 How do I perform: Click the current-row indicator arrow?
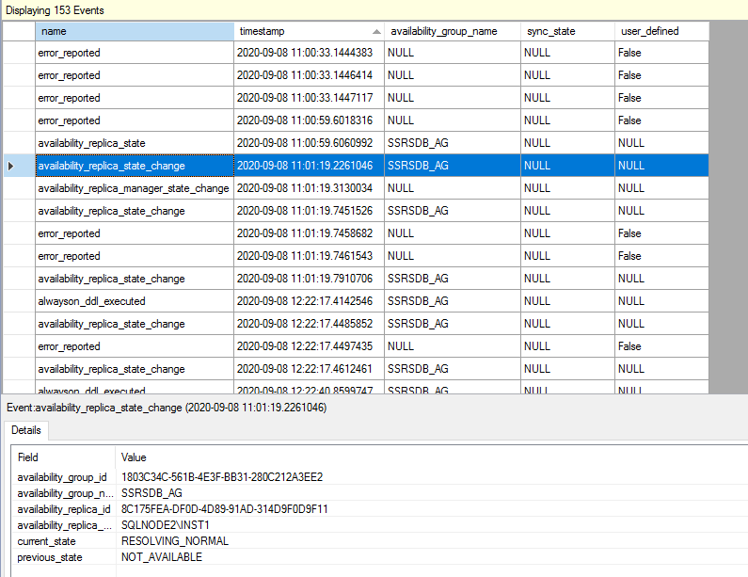point(11,166)
